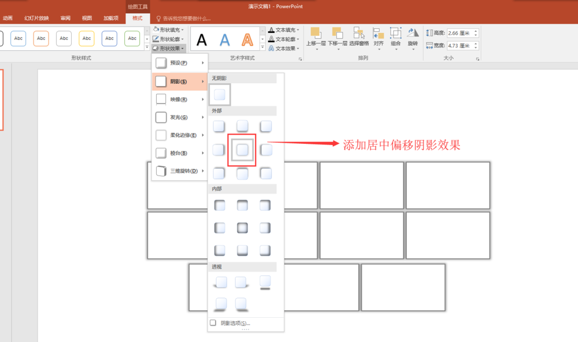Choose the orange outline Abc shape style
This screenshot has width=578, height=342.
point(41,38)
